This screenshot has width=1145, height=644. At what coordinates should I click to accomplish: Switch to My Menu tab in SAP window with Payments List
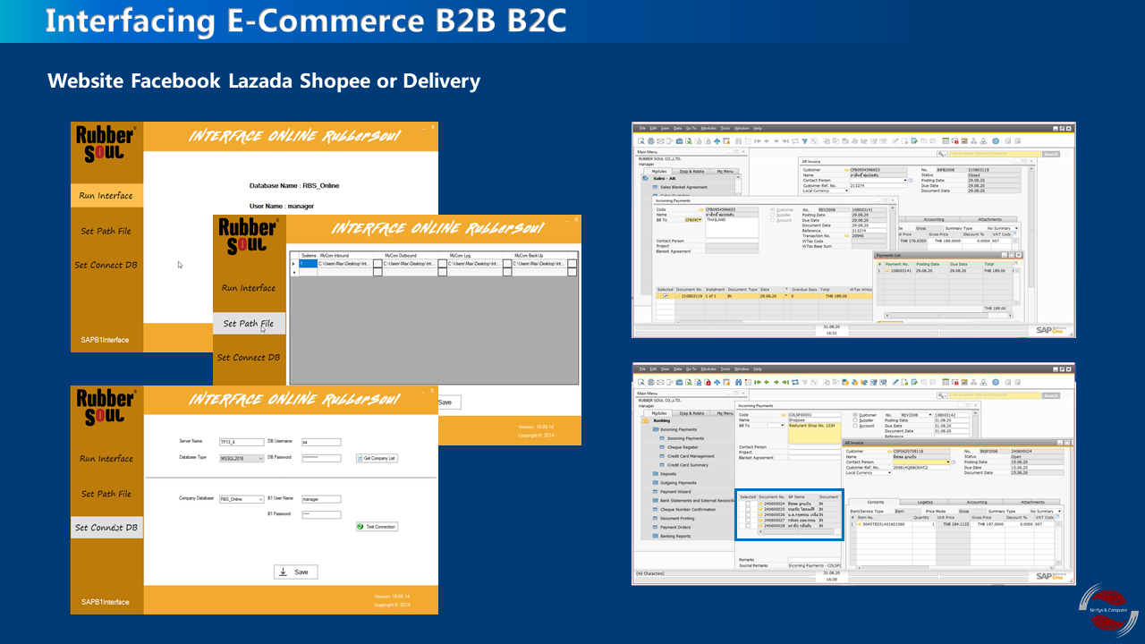pyautogui.click(x=725, y=171)
